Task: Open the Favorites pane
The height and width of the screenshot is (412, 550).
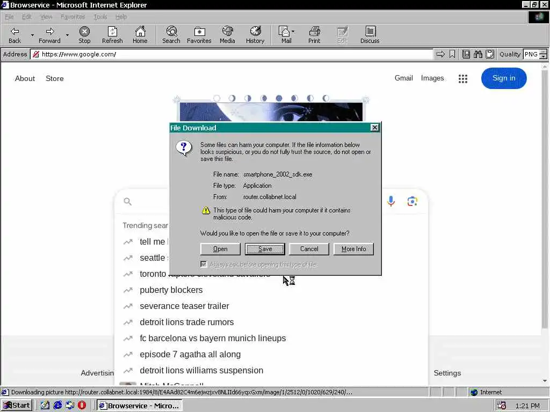Action: 199,35
